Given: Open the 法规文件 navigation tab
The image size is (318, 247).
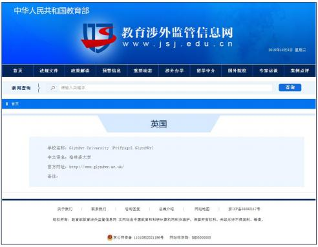Looking at the screenshot, I should 49,70.
